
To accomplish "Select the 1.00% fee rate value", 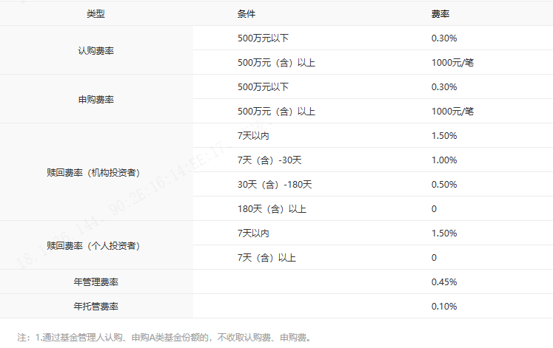I will [x=443, y=160].
